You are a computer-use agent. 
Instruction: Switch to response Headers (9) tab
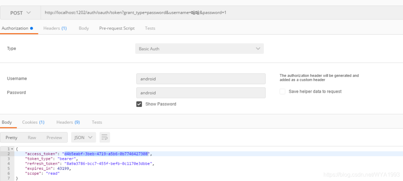click(x=68, y=122)
